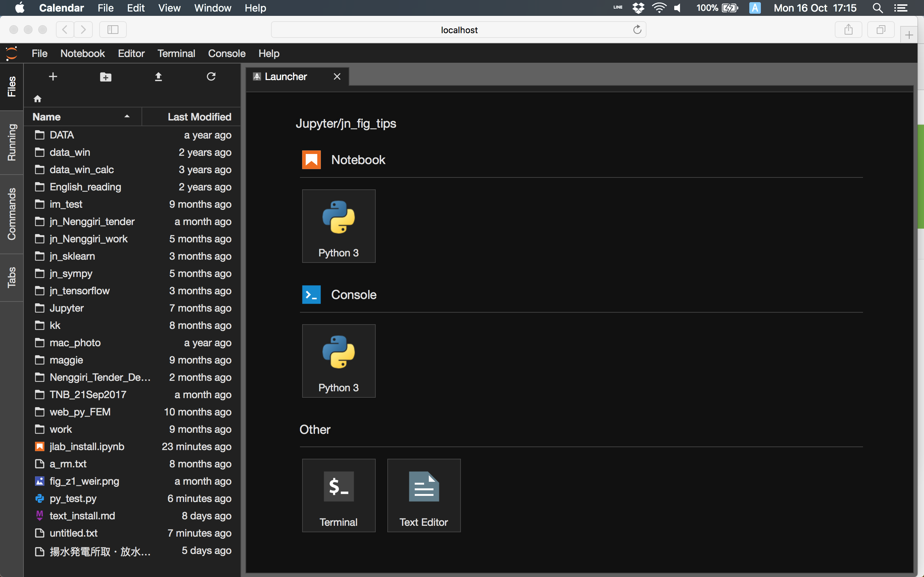Viewport: 924px width, 577px height.
Task: Open JupyterLab Editor menu
Action: 131,53
